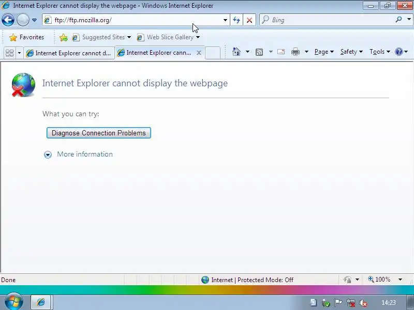414x310 pixels.
Task: Click the network disconnected tray icon
Action: (x=351, y=303)
